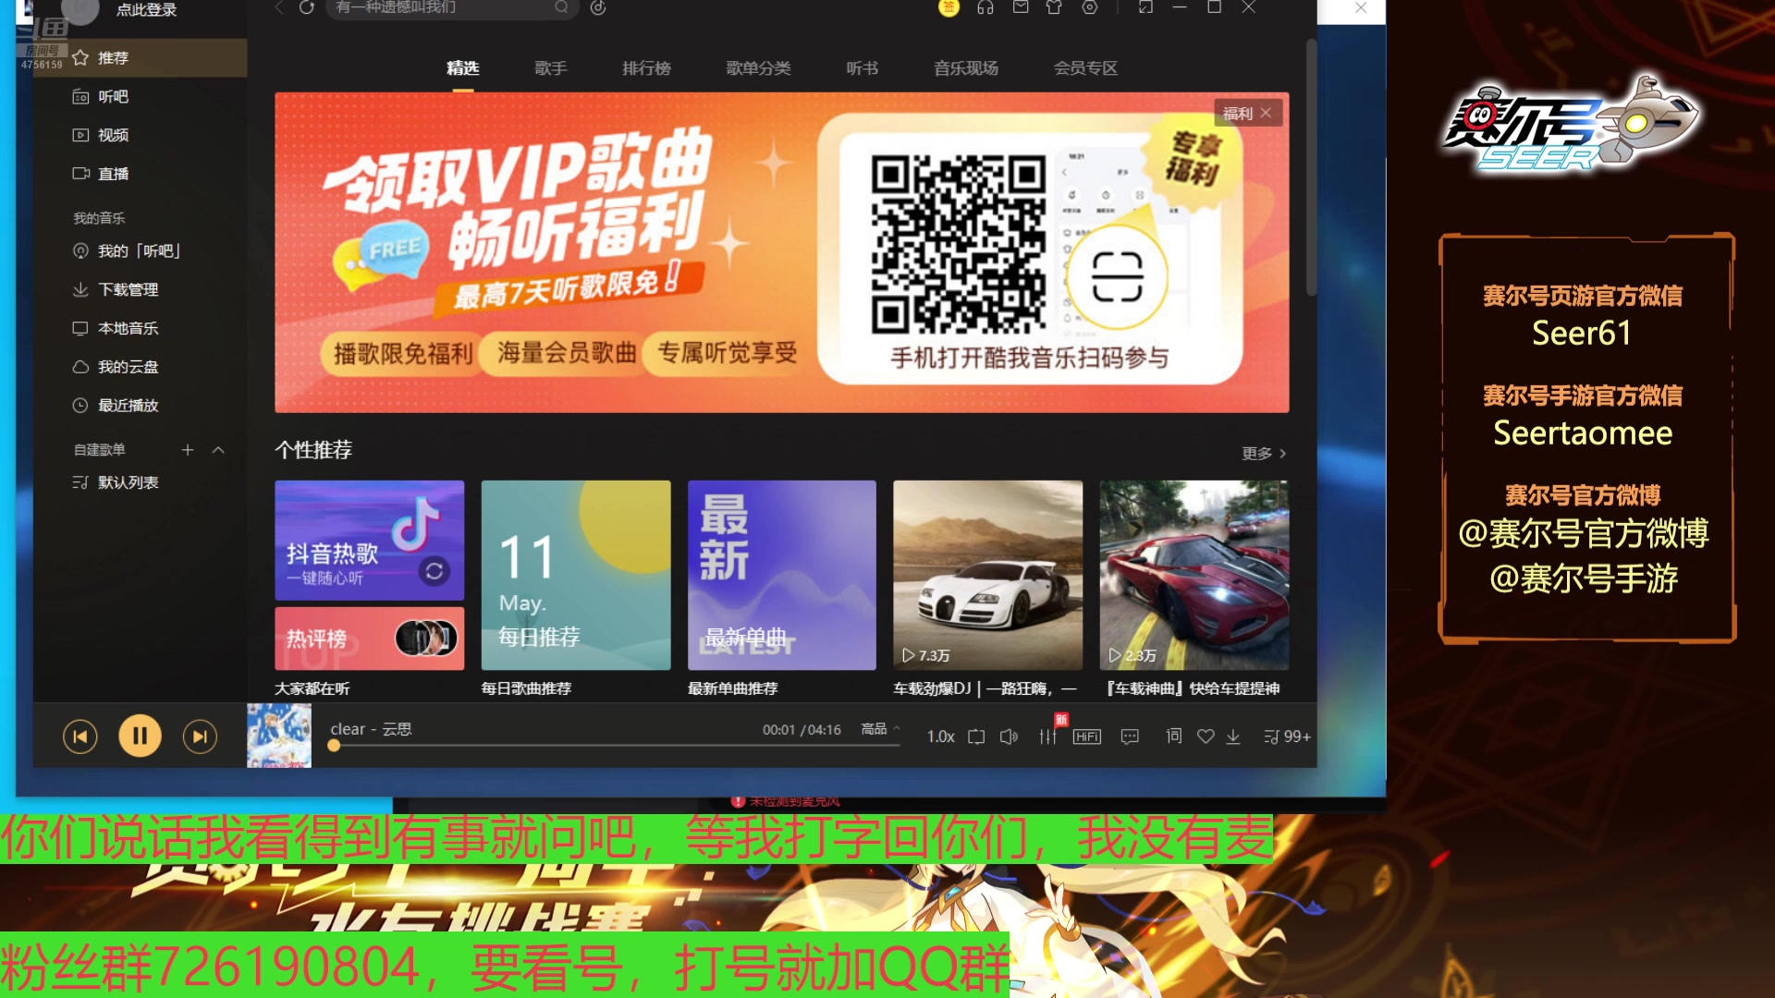
Task: Open the message mail icon
Action: point(1021,7)
